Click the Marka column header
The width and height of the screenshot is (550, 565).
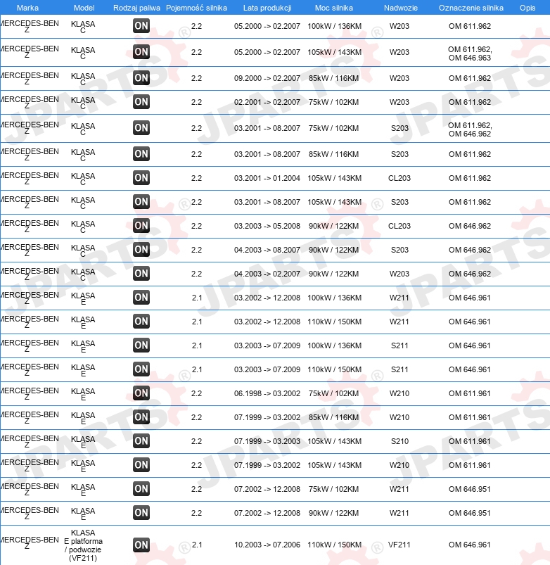point(27,8)
